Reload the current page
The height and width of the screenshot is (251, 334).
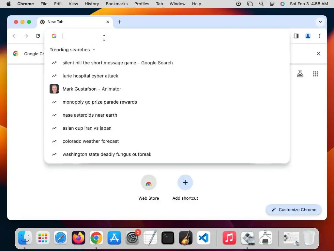pyautogui.click(x=38, y=36)
